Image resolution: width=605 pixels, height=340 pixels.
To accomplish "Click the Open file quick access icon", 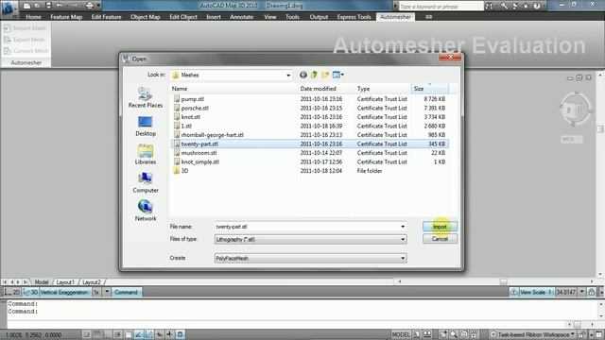I will [x=38, y=6].
